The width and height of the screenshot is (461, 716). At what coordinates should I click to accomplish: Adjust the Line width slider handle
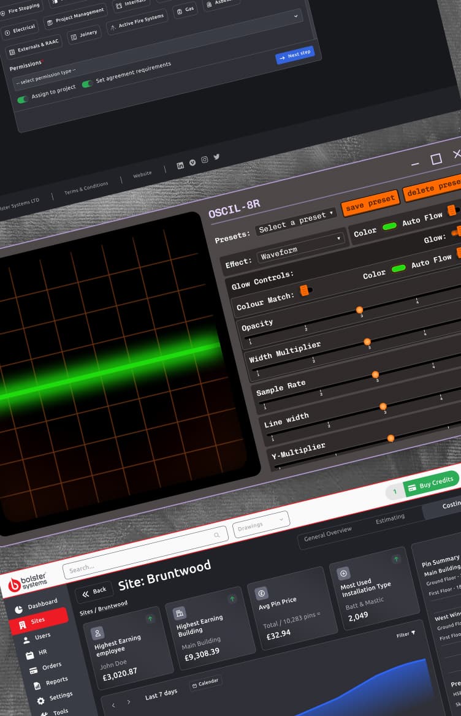click(383, 406)
